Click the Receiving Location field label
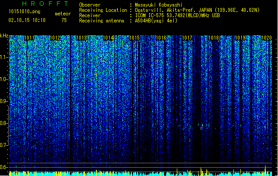Image resolution: width=278 pixels, height=176 pixels. pyautogui.click(x=103, y=10)
